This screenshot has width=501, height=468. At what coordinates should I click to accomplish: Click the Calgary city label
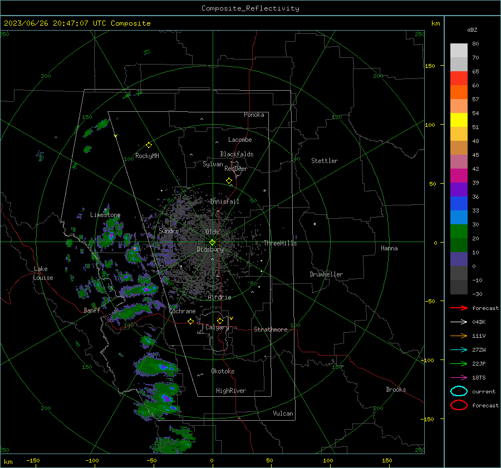[217, 327]
